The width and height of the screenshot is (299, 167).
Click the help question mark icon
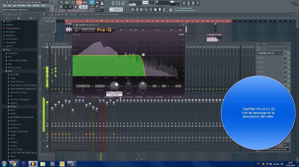tap(198, 3)
